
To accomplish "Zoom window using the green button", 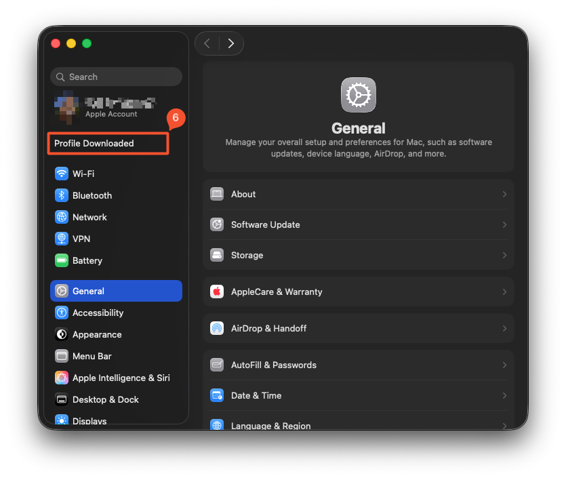I will coord(87,43).
